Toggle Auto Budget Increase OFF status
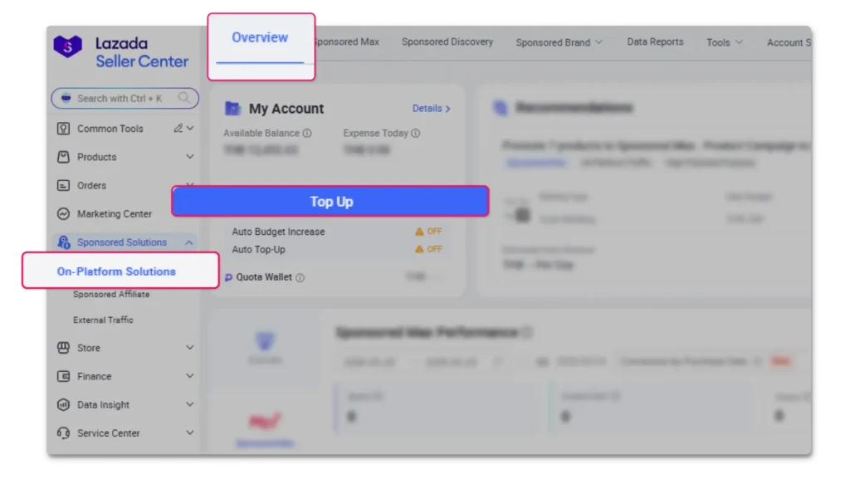The image size is (850, 479). pyautogui.click(x=429, y=232)
